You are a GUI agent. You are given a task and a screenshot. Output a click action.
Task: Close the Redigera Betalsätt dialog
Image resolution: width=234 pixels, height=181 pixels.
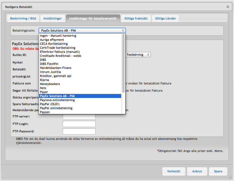tap(228, 7)
